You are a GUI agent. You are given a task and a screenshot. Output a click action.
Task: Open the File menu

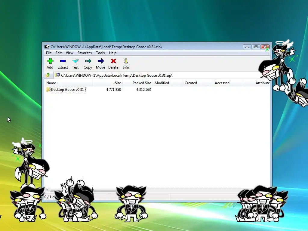click(x=49, y=53)
